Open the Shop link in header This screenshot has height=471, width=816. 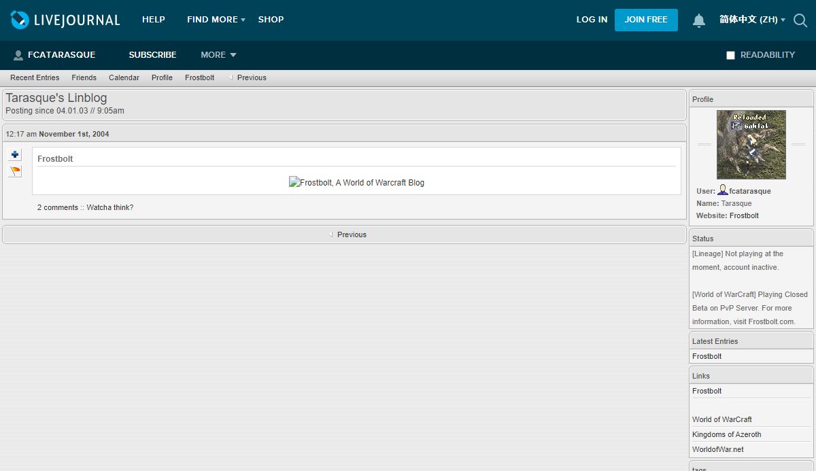pyautogui.click(x=271, y=20)
